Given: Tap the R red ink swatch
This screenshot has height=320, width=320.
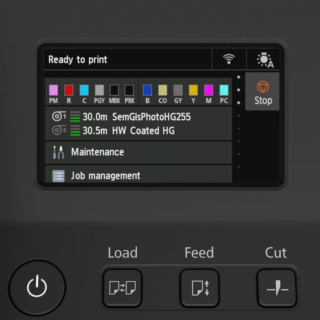Looking at the screenshot, I should pos(69,90).
